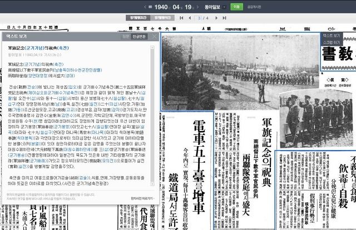Screen dimensions: 356x230
Task: Jump to the first page icon
Action: 181,18
